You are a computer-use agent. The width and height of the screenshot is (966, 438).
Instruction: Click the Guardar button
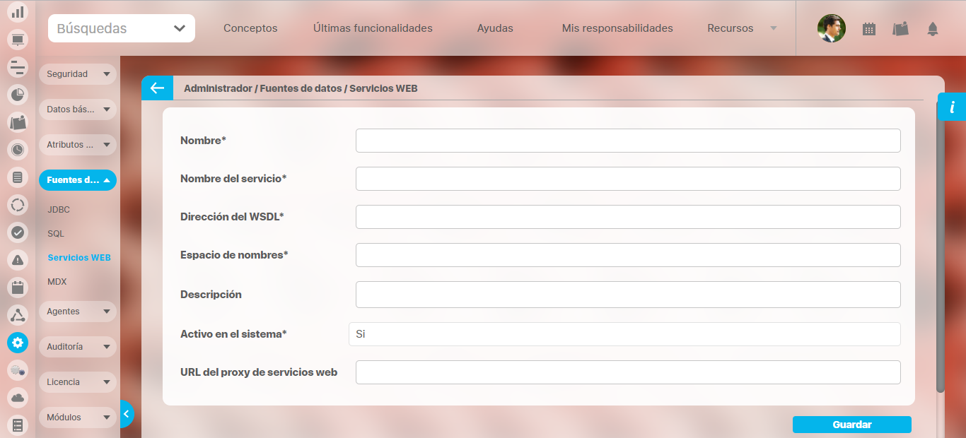(x=851, y=425)
